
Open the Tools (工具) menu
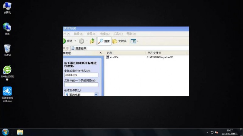pos(118,34)
